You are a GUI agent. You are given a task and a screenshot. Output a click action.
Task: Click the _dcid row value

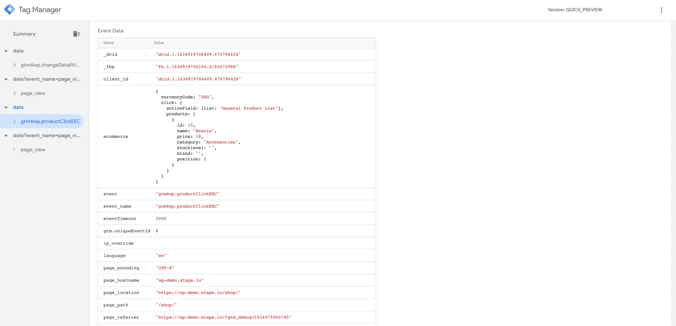pos(198,54)
